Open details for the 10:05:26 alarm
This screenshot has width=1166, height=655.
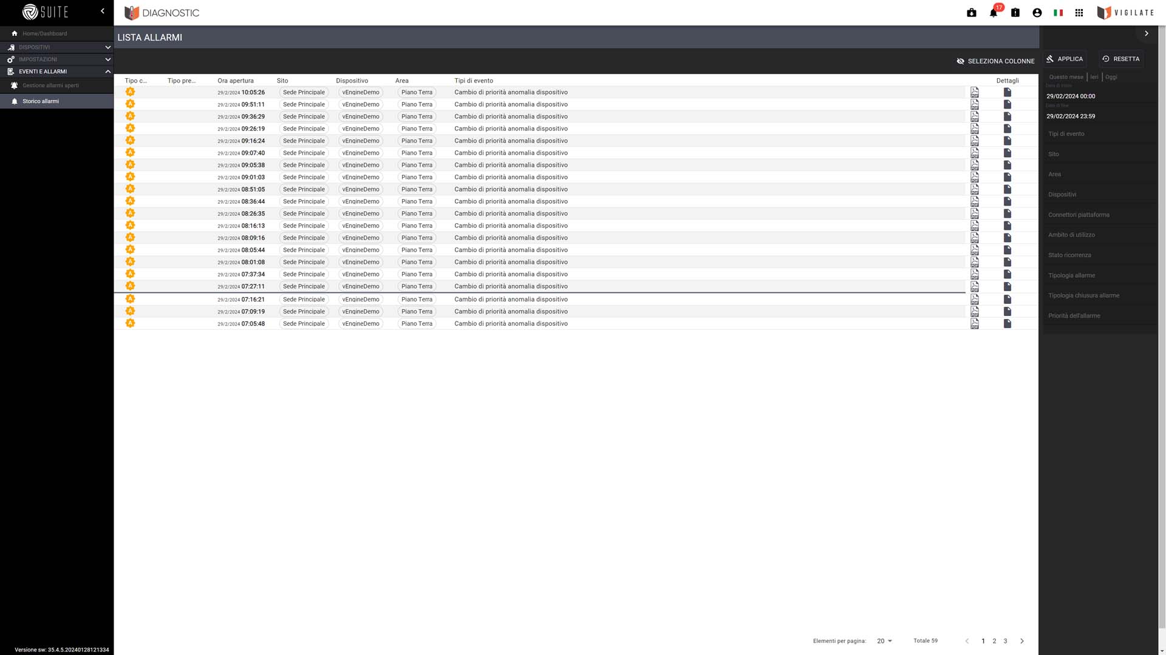[1007, 92]
